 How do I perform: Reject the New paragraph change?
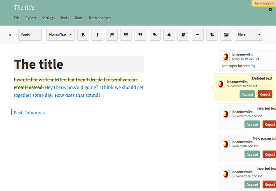coord(270,154)
